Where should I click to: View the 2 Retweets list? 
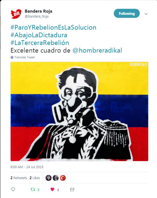coord(19,178)
